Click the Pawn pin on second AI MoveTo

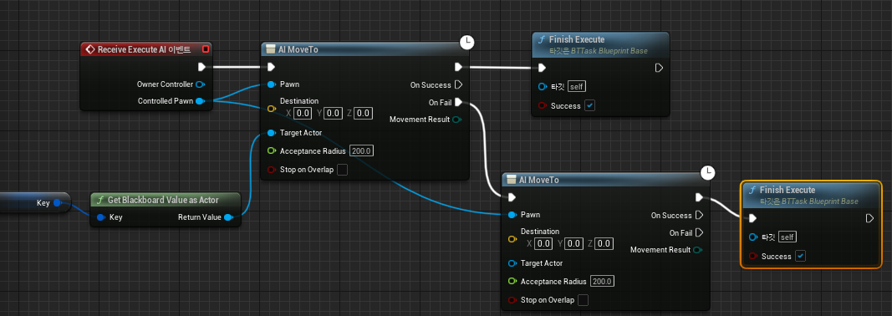click(512, 215)
